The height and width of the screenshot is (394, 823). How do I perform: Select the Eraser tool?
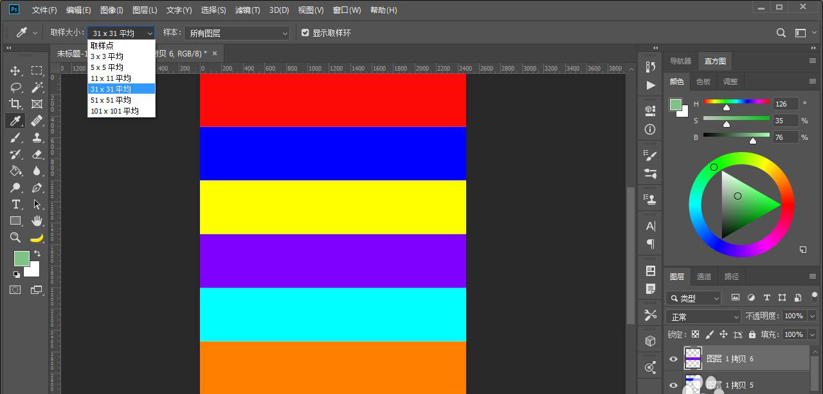click(37, 154)
